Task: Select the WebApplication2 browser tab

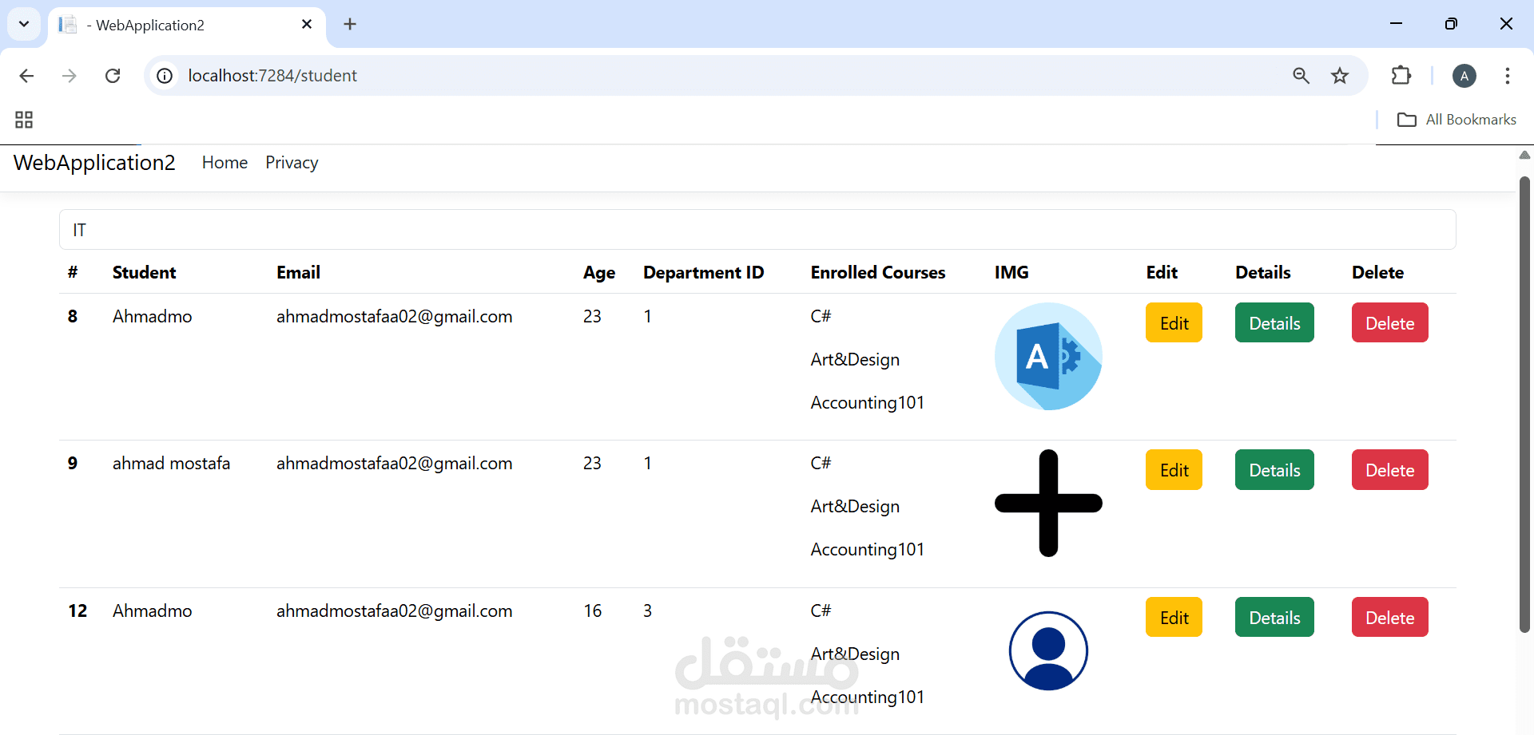Action: tap(187, 26)
